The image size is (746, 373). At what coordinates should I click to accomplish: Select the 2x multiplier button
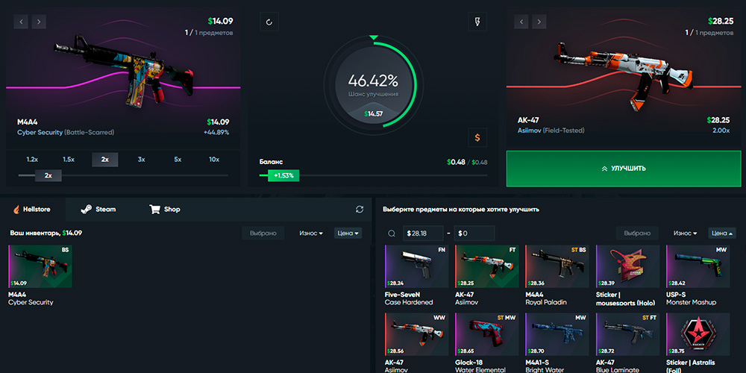tap(104, 160)
